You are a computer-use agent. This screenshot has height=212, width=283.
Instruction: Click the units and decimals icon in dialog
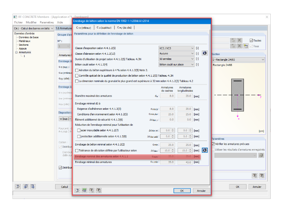(84, 190)
